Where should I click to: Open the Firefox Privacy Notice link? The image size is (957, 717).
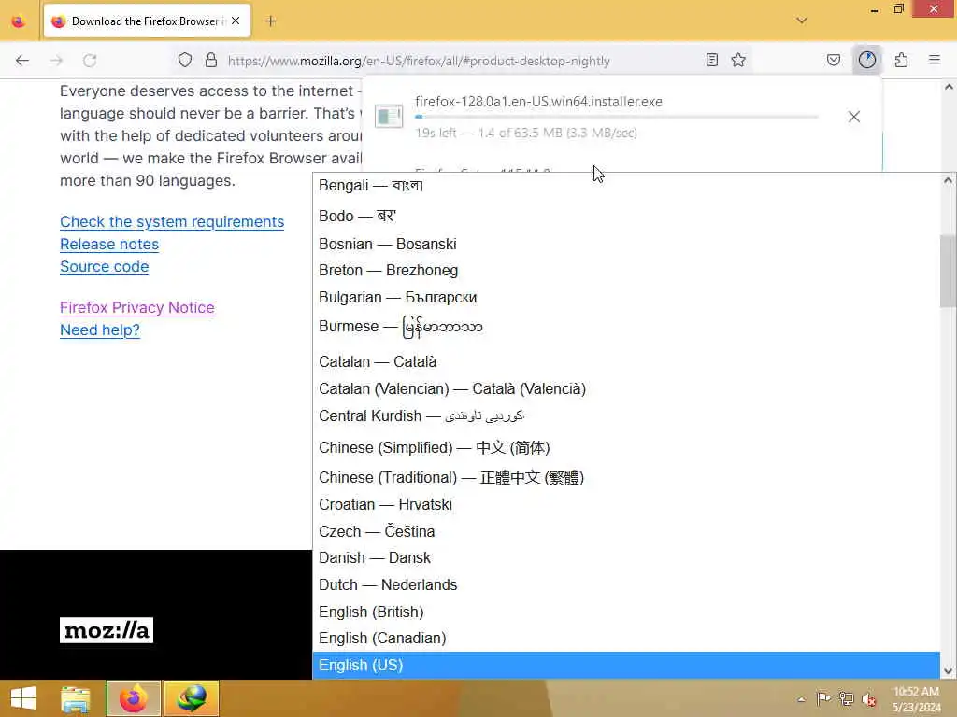click(137, 308)
